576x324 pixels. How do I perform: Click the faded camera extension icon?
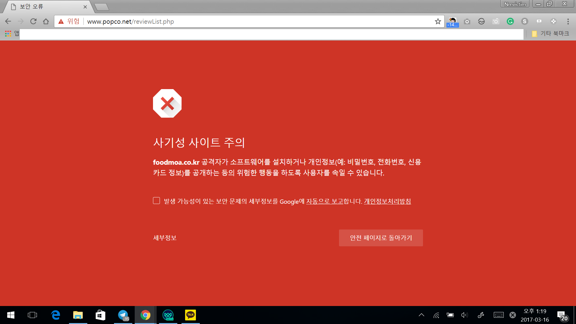coord(496,21)
